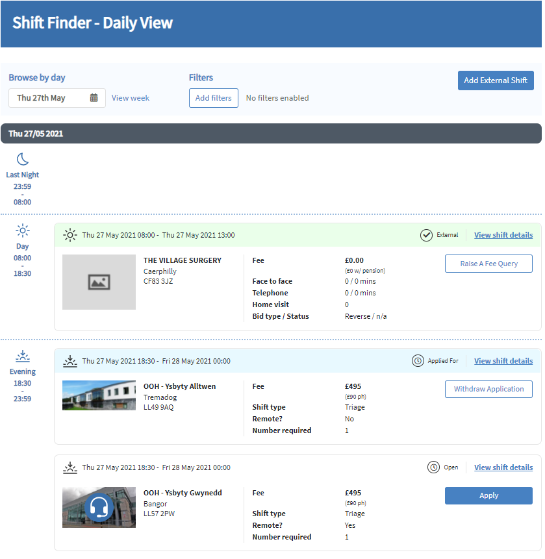Click the Applied For clock icon
545x559 pixels.
tap(418, 361)
